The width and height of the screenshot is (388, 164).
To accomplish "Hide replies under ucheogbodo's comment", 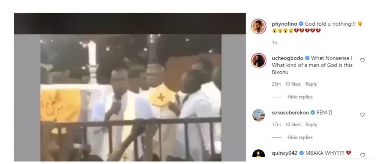I will (x=300, y=97).
